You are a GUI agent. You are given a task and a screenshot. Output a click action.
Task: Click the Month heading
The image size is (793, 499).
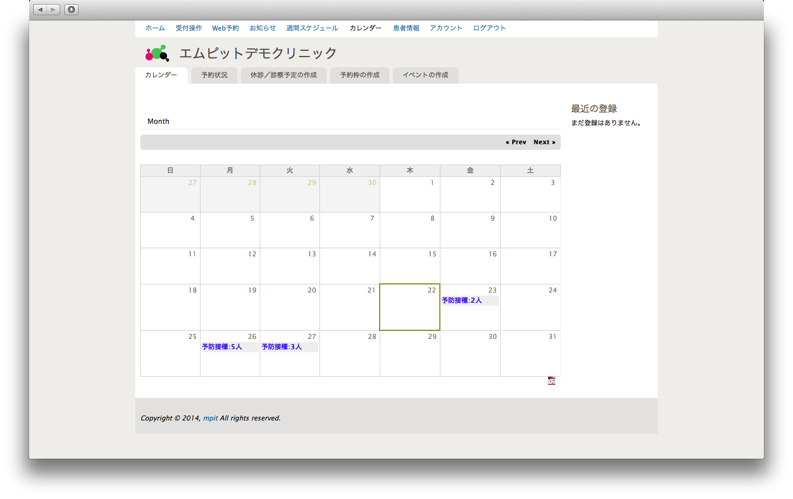tap(158, 121)
